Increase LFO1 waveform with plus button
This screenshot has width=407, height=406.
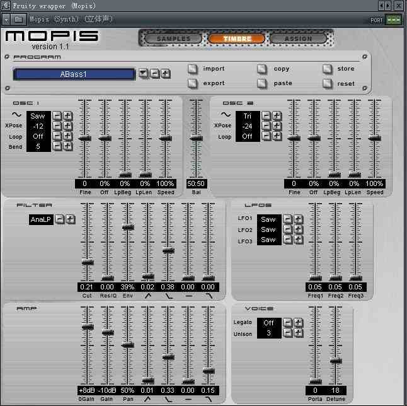click(x=298, y=219)
